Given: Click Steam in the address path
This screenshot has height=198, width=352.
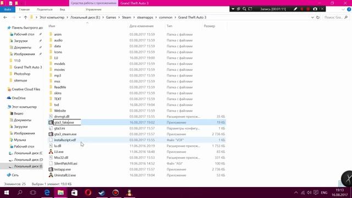Looking at the screenshot, I should (x=127, y=17).
